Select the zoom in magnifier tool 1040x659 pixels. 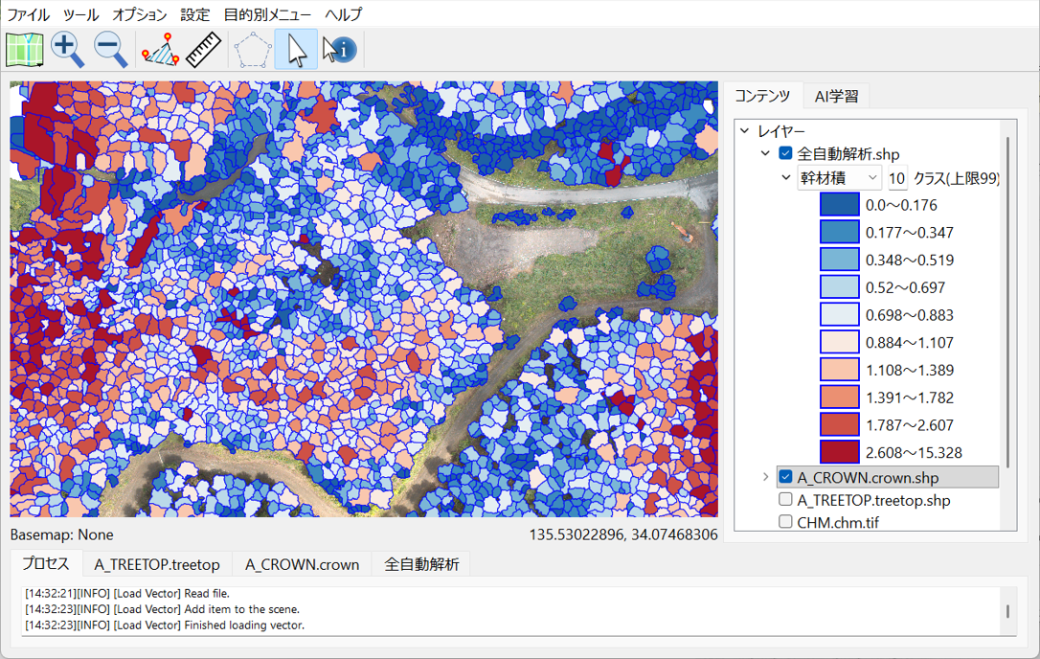[67, 50]
